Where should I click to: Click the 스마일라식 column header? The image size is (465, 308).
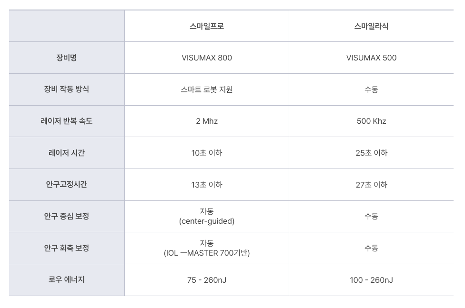point(371,26)
